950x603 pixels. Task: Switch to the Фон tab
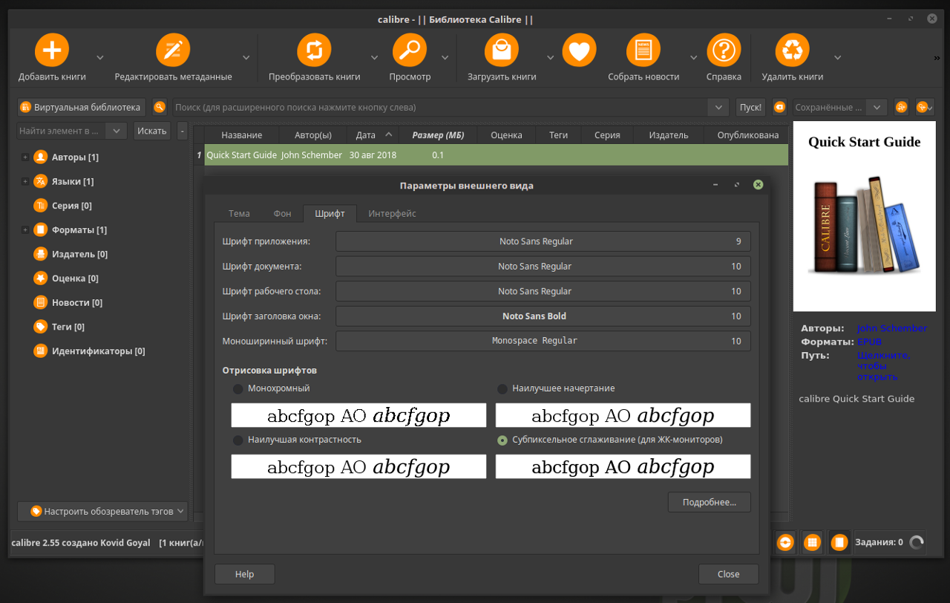(282, 213)
